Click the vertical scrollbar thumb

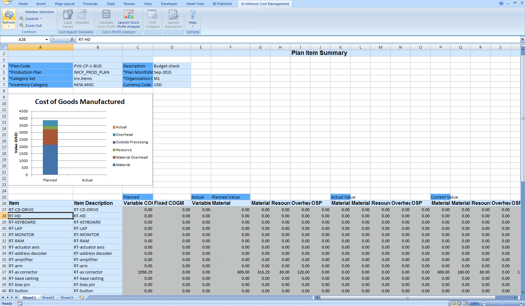[522, 118]
